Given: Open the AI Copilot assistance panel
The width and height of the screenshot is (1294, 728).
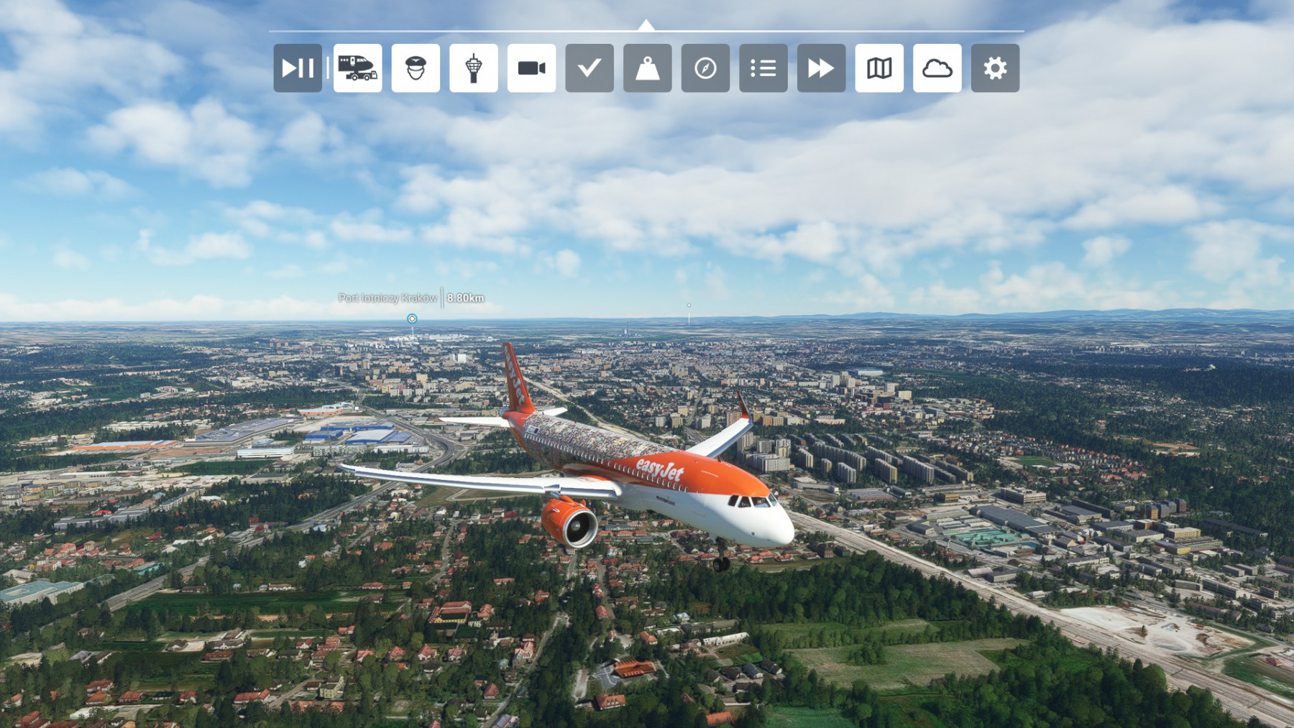Looking at the screenshot, I should click(416, 68).
